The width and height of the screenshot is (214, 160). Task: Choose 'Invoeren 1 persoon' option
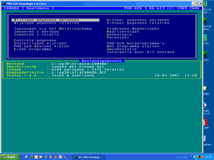[36, 32]
